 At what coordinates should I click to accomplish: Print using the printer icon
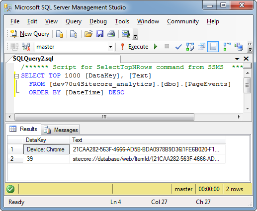(x=111, y=34)
